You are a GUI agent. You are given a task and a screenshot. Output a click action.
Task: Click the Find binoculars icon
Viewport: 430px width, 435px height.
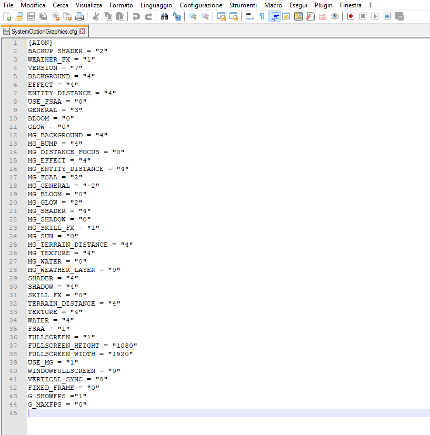click(x=165, y=16)
